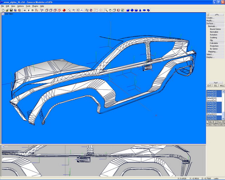Click the blue cube primitive icon
This screenshot has height=180, width=225.
point(128,10)
